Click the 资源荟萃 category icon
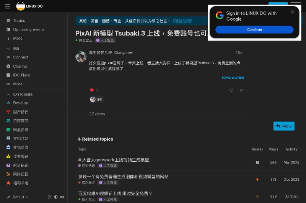Screen dimensions: 306x203 coord(8,121)
